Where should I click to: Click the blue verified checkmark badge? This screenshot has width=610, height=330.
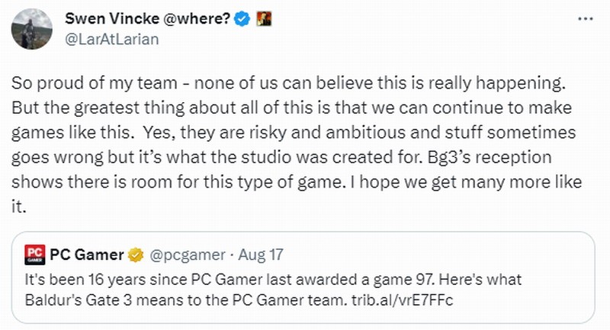tap(242, 18)
